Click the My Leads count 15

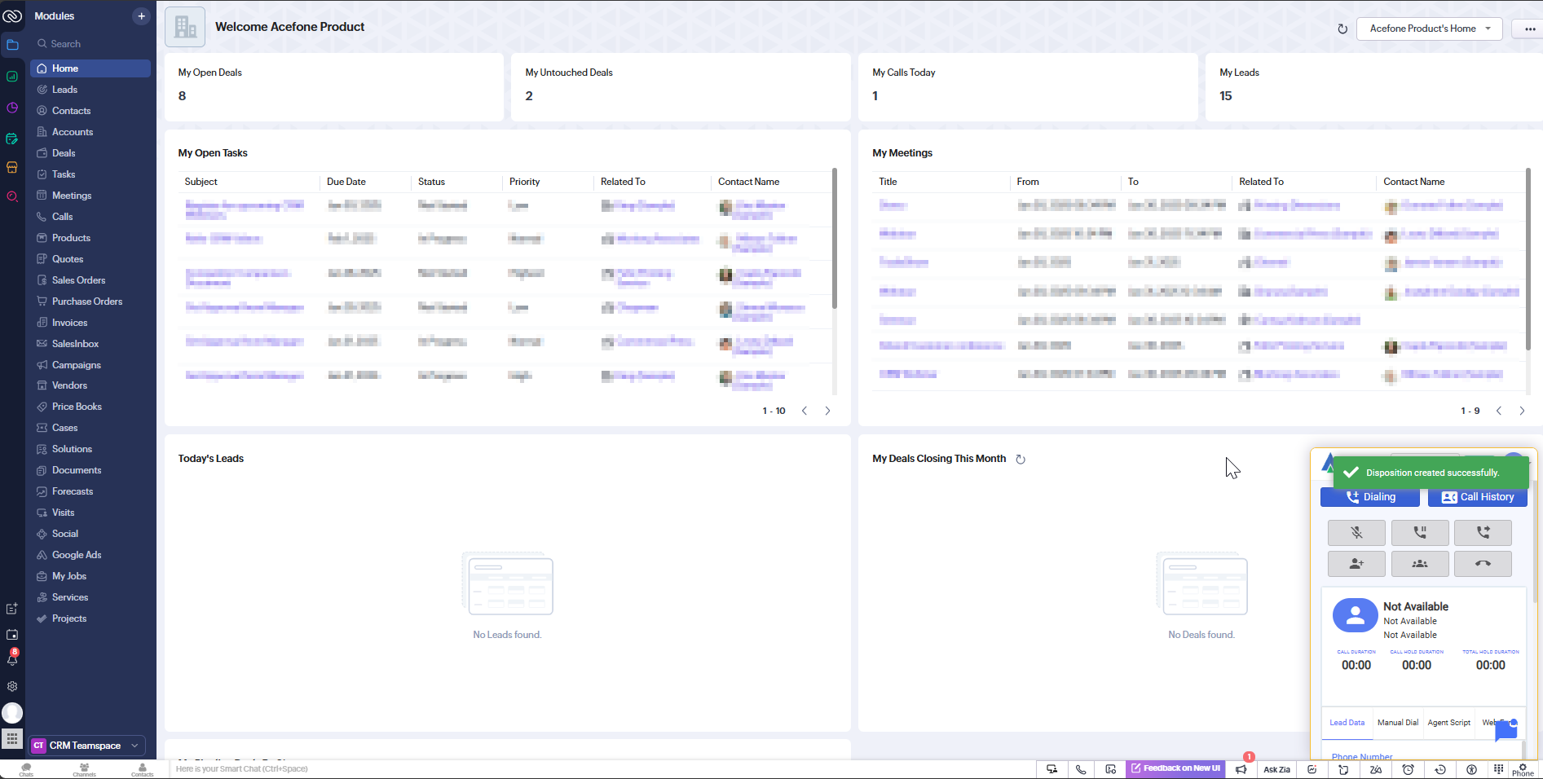click(1226, 96)
